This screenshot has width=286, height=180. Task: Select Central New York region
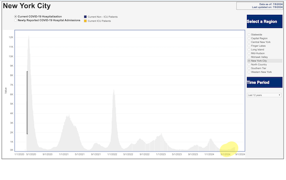point(249,42)
